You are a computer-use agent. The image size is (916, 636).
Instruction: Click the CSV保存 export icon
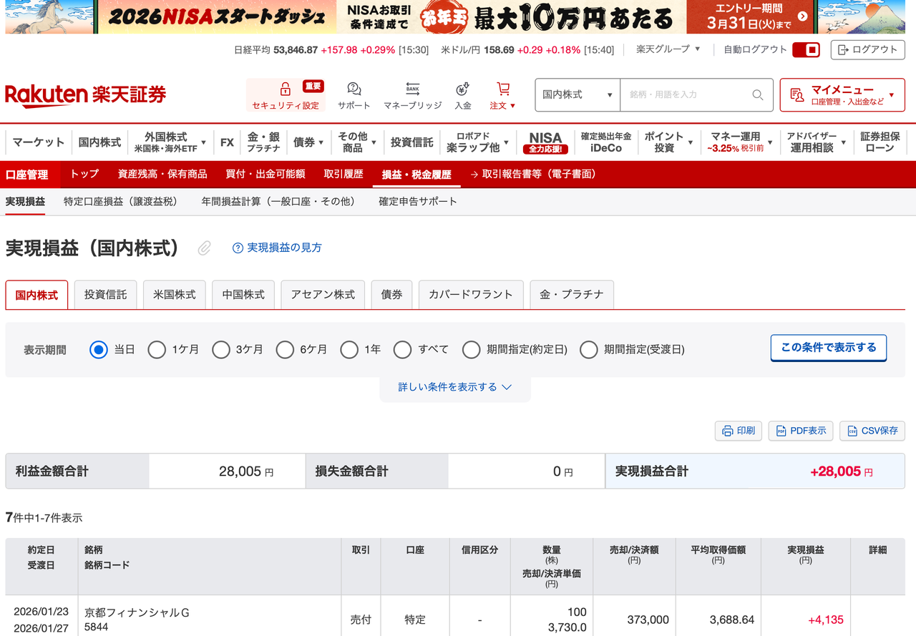tap(851, 431)
